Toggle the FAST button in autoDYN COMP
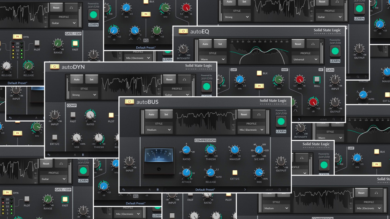 (73, 115)
